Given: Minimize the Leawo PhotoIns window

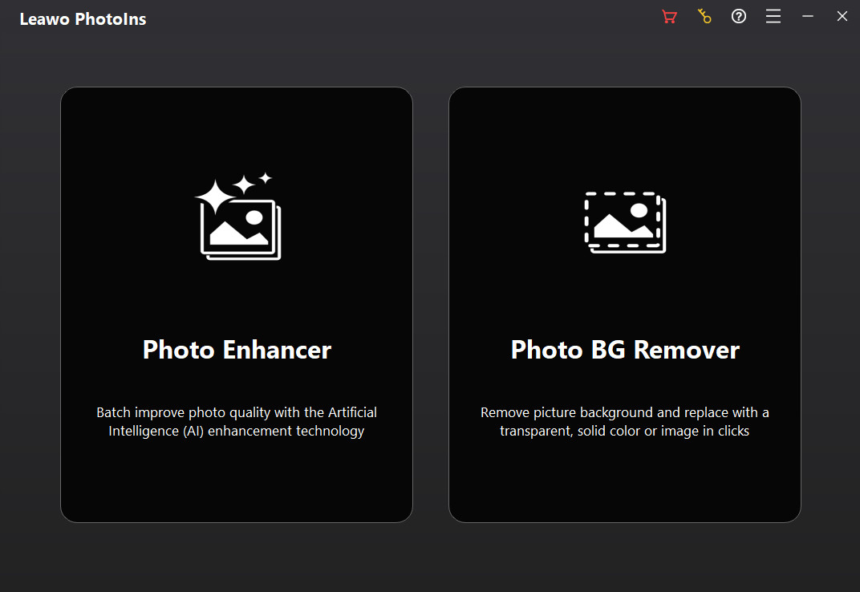Looking at the screenshot, I should tap(808, 17).
